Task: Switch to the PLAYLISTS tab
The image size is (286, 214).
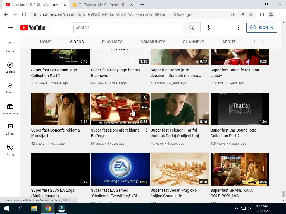Action: 112,42
